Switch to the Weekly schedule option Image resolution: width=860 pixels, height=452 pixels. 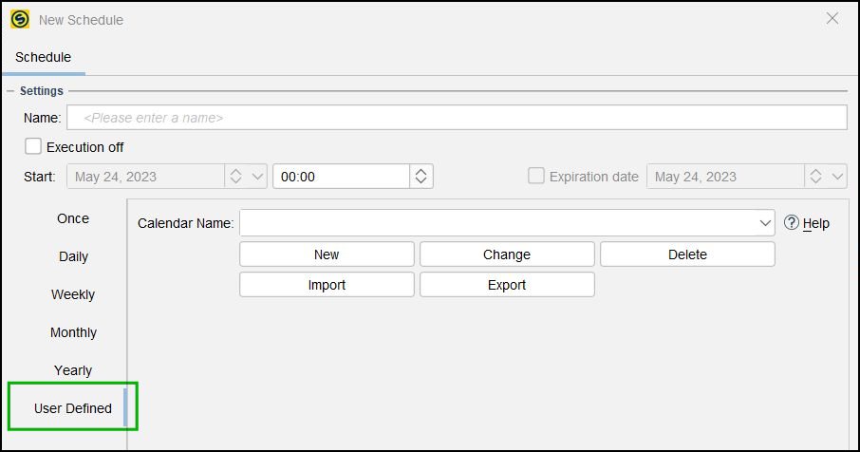point(73,294)
